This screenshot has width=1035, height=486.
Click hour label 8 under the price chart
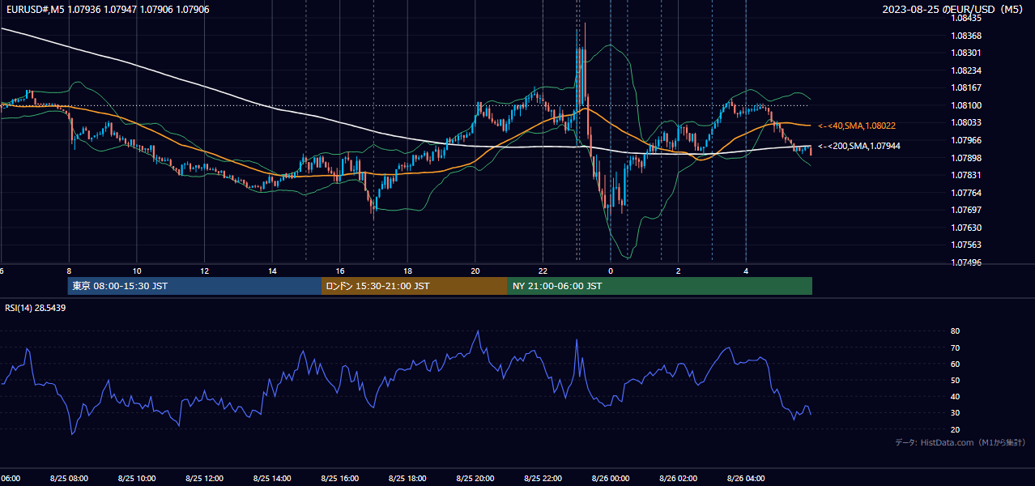coord(69,271)
